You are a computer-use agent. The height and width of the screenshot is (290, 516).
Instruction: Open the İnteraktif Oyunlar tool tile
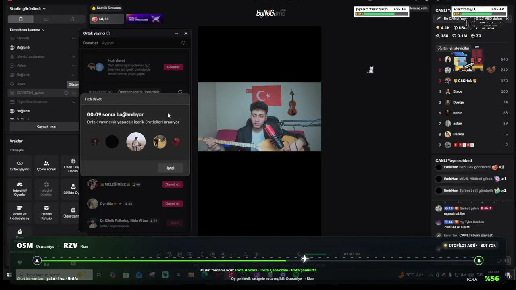pyautogui.click(x=20, y=190)
